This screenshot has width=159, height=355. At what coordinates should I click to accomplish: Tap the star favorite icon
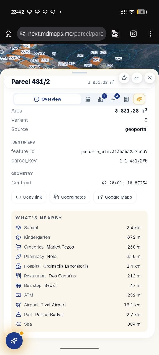tap(124, 78)
